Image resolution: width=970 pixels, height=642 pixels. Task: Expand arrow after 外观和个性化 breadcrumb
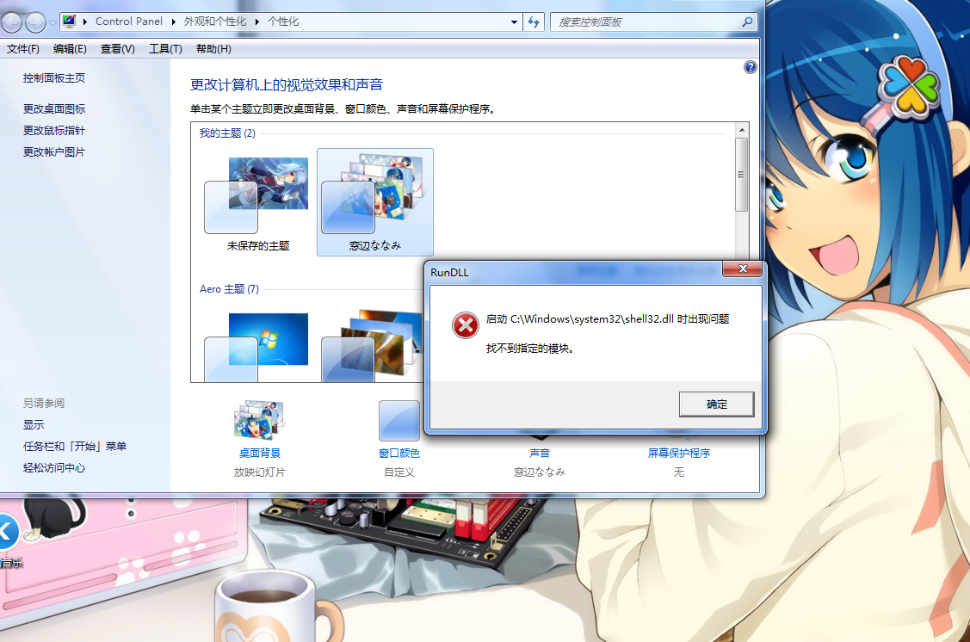pyautogui.click(x=256, y=22)
